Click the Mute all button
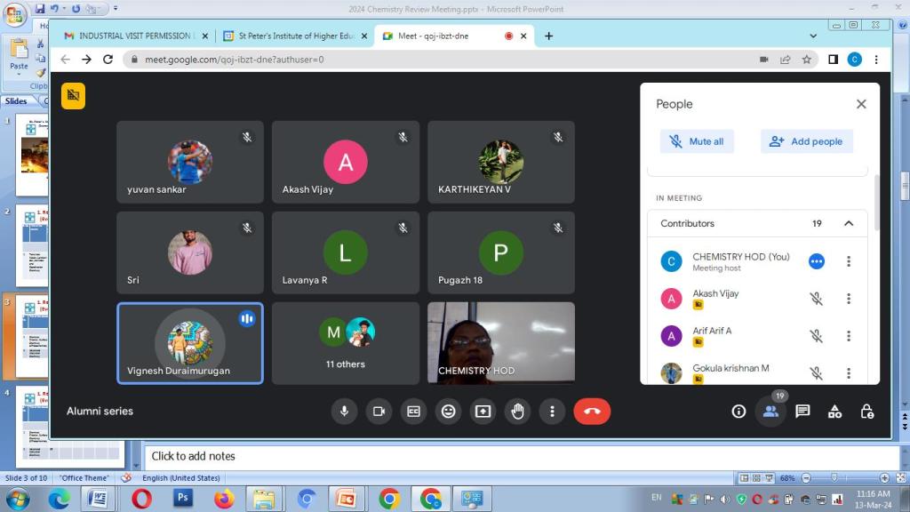 click(697, 141)
